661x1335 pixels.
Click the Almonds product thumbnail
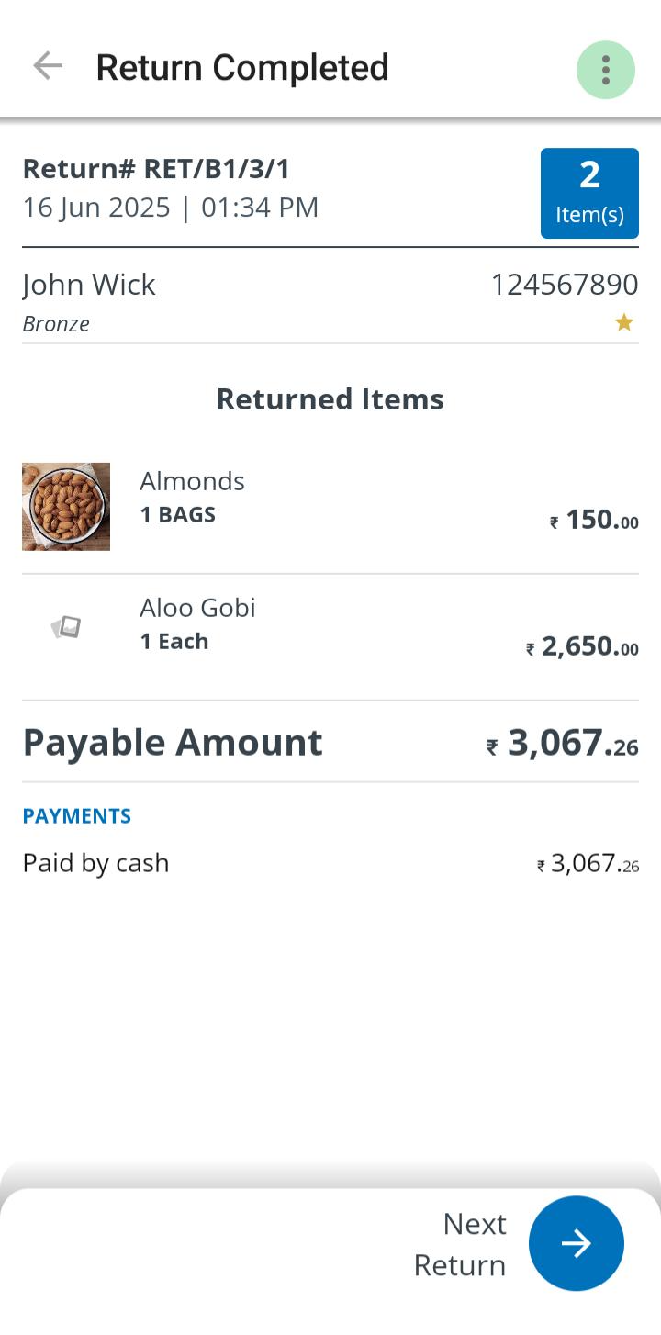click(x=66, y=507)
